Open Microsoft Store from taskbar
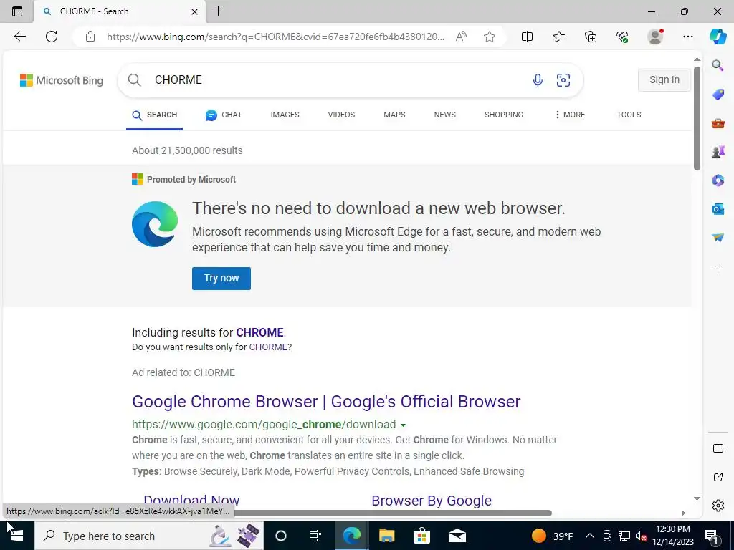The image size is (734, 550). point(421,536)
